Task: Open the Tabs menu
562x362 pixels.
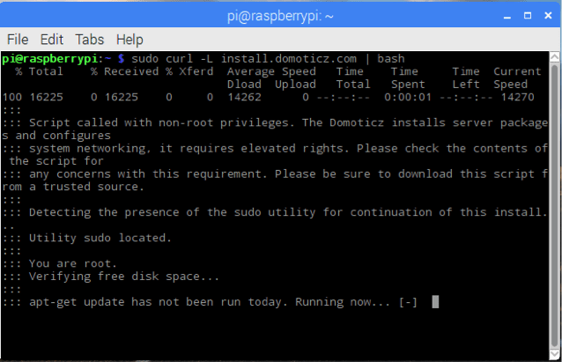Action: click(90, 40)
